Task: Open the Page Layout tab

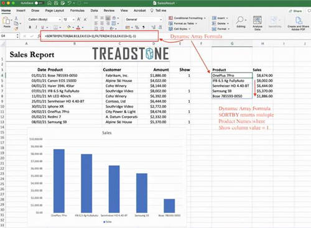Action: tap(55, 11)
